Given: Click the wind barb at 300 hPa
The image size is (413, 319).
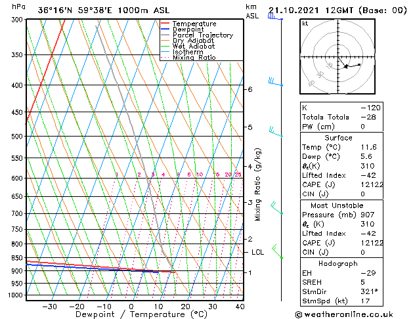Looking at the screenshot, I should point(275,17).
